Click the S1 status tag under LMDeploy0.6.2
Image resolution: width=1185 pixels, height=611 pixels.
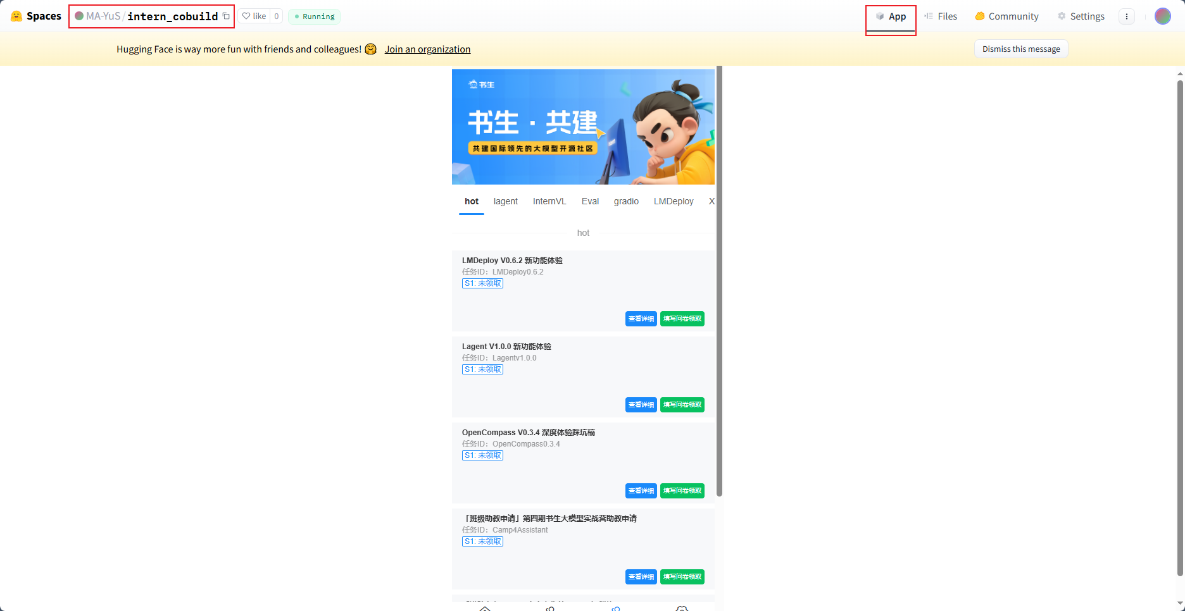coord(482,283)
